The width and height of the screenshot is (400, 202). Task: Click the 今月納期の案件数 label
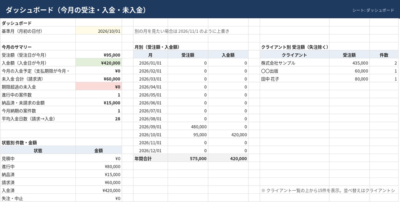38,111
